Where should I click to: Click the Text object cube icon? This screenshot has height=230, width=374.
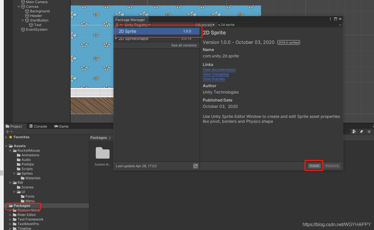coord(31,25)
